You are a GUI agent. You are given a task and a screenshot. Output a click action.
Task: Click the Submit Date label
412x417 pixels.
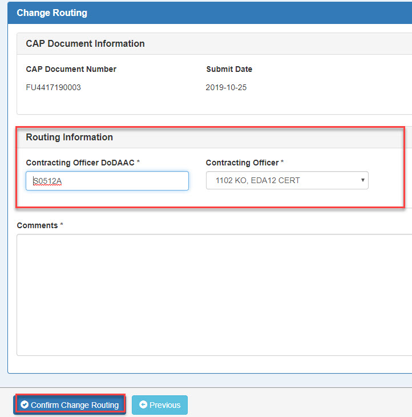229,69
